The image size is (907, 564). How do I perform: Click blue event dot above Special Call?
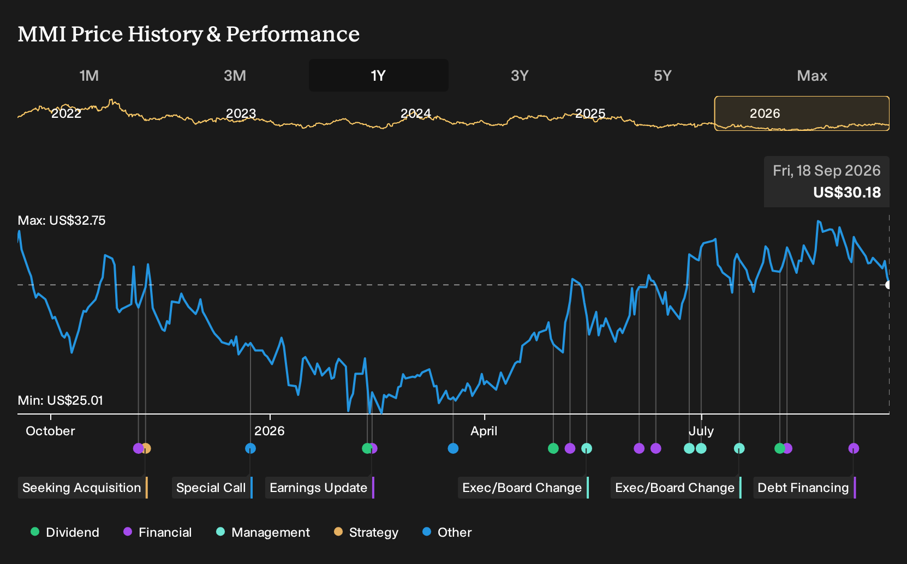point(250,448)
